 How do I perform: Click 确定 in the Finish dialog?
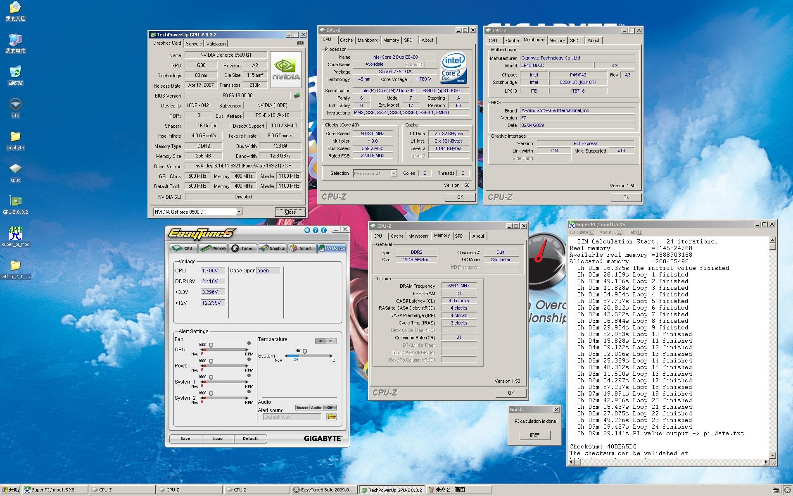click(x=535, y=435)
